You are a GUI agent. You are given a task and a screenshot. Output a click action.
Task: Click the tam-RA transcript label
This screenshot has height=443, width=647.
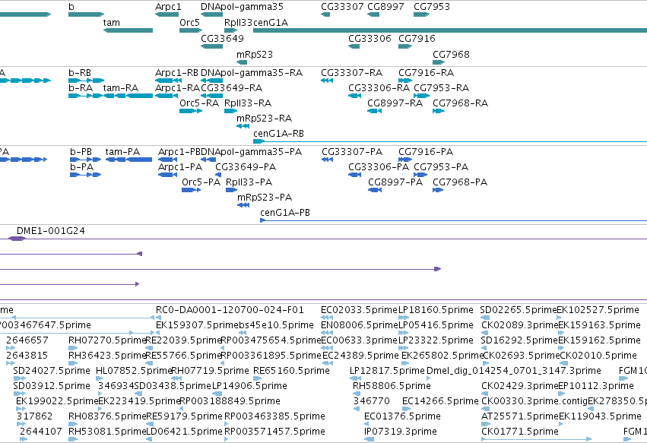[x=120, y=88]
